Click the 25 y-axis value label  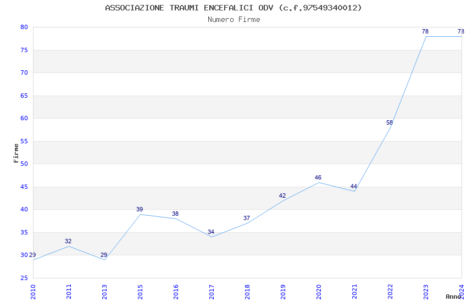click(x=24, y=278)
